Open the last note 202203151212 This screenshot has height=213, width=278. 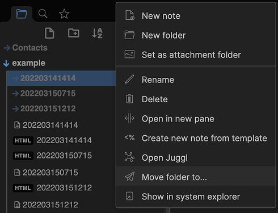[46, 204]
